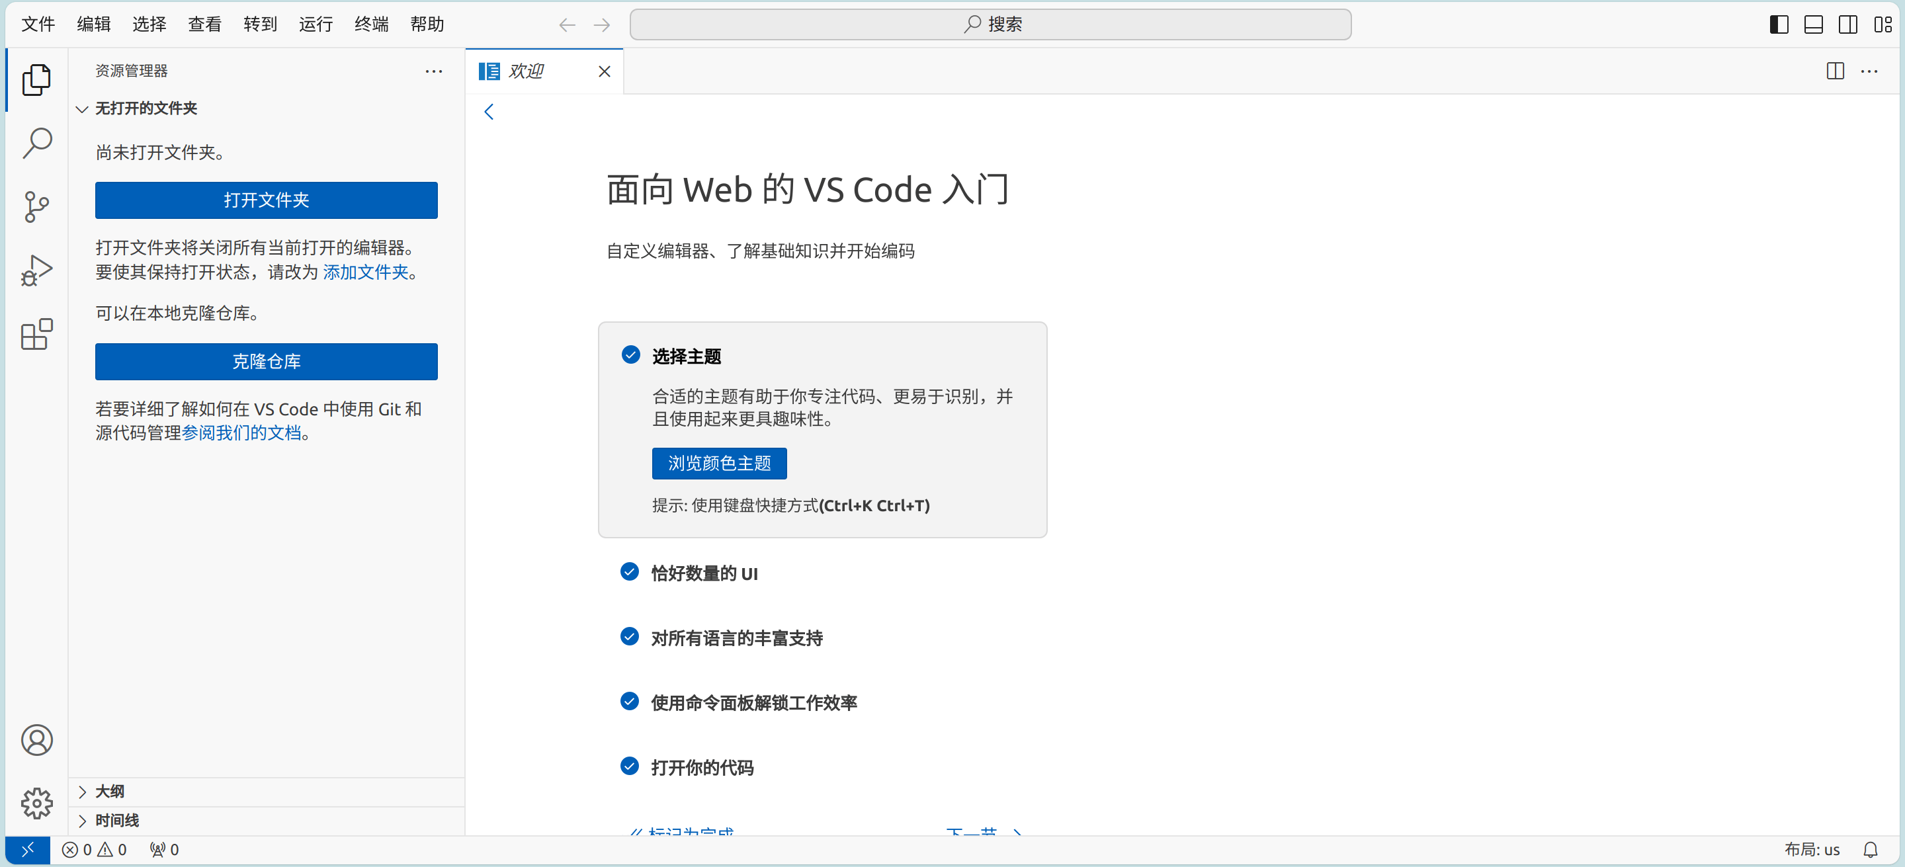
Task: Open the 帮助 menu
Action: click(427, 24)
